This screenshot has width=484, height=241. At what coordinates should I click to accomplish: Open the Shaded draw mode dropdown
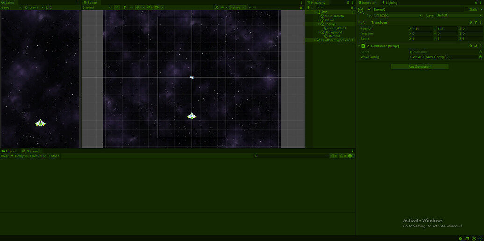pyautogui.click(x=97, y=7)
